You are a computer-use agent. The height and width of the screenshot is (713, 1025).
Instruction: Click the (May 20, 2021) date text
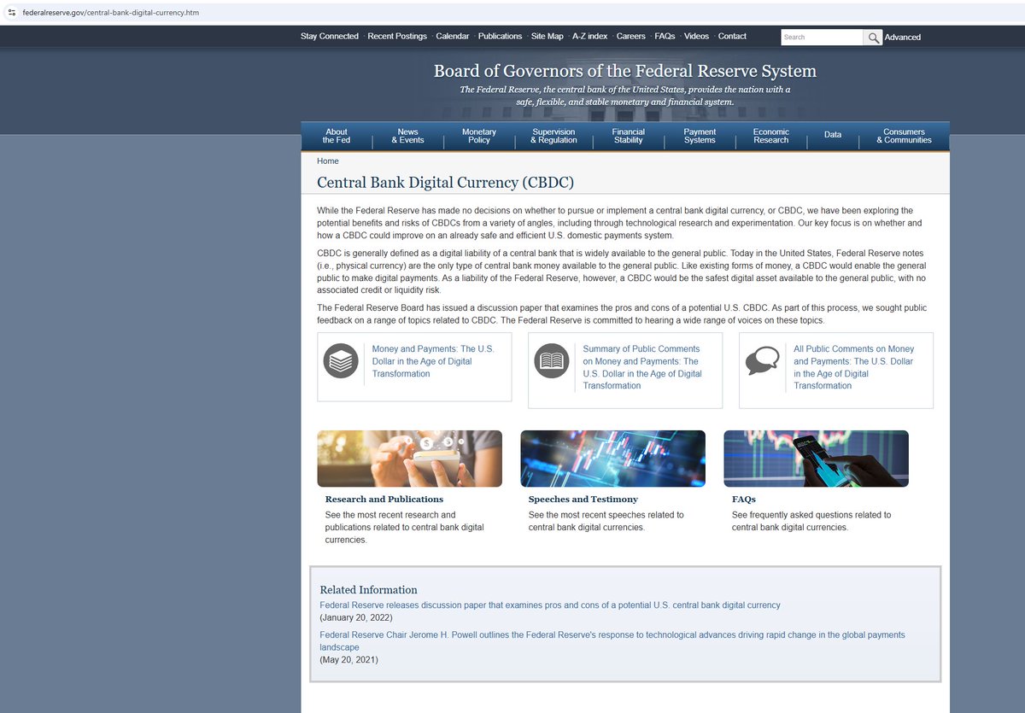348,660
